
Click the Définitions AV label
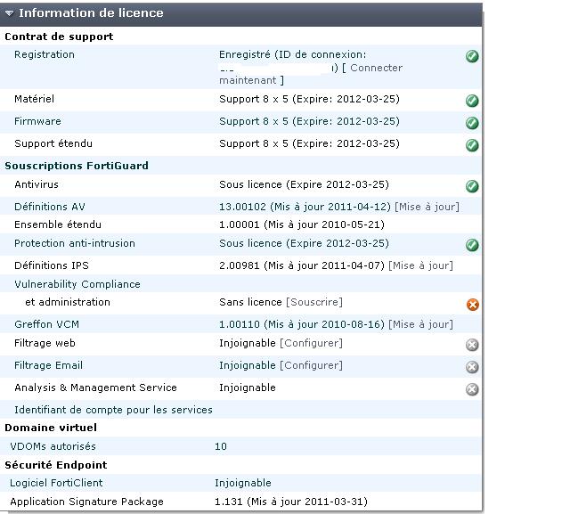pos(50,207)
